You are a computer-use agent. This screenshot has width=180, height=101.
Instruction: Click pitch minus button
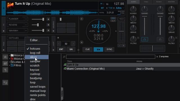(x=120, y=45)
